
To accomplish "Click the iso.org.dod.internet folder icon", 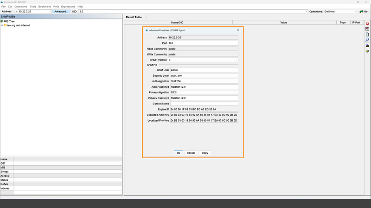I will 5,25.
